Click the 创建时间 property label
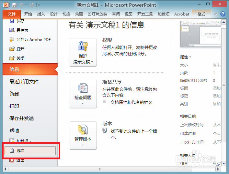 pos(188,133)
